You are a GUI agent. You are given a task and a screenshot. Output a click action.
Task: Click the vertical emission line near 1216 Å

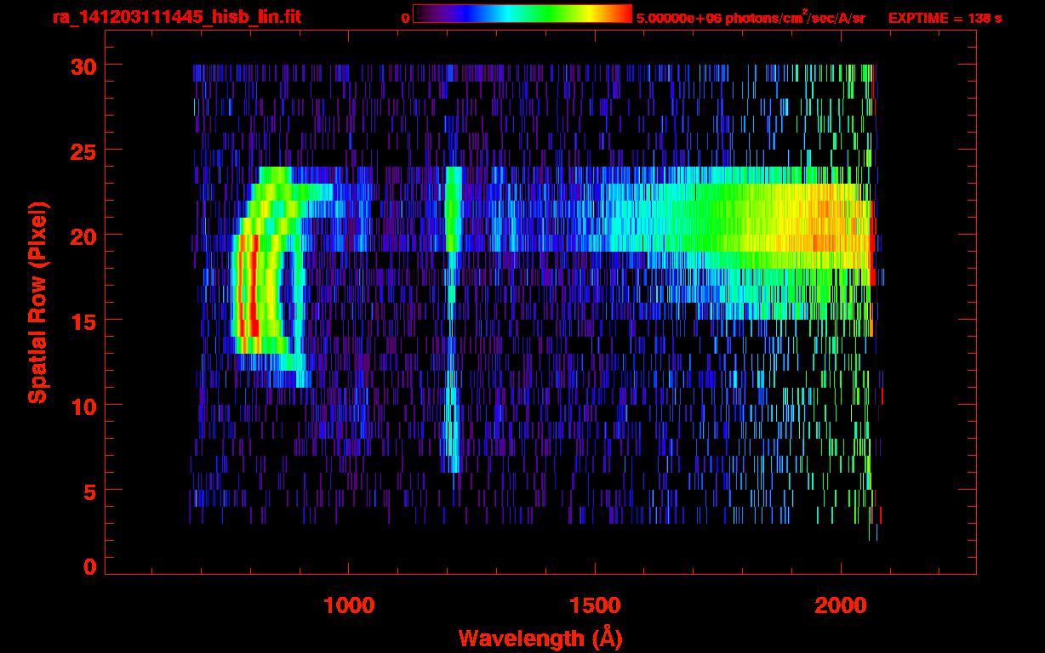pos(453,319)
